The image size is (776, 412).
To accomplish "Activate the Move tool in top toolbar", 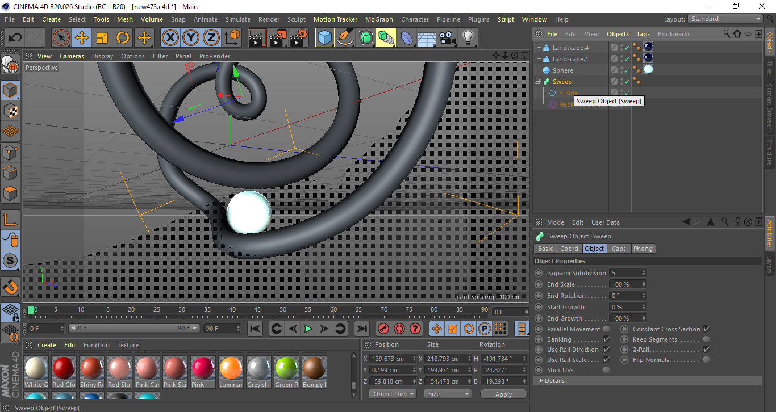I will tap(82, 38).
